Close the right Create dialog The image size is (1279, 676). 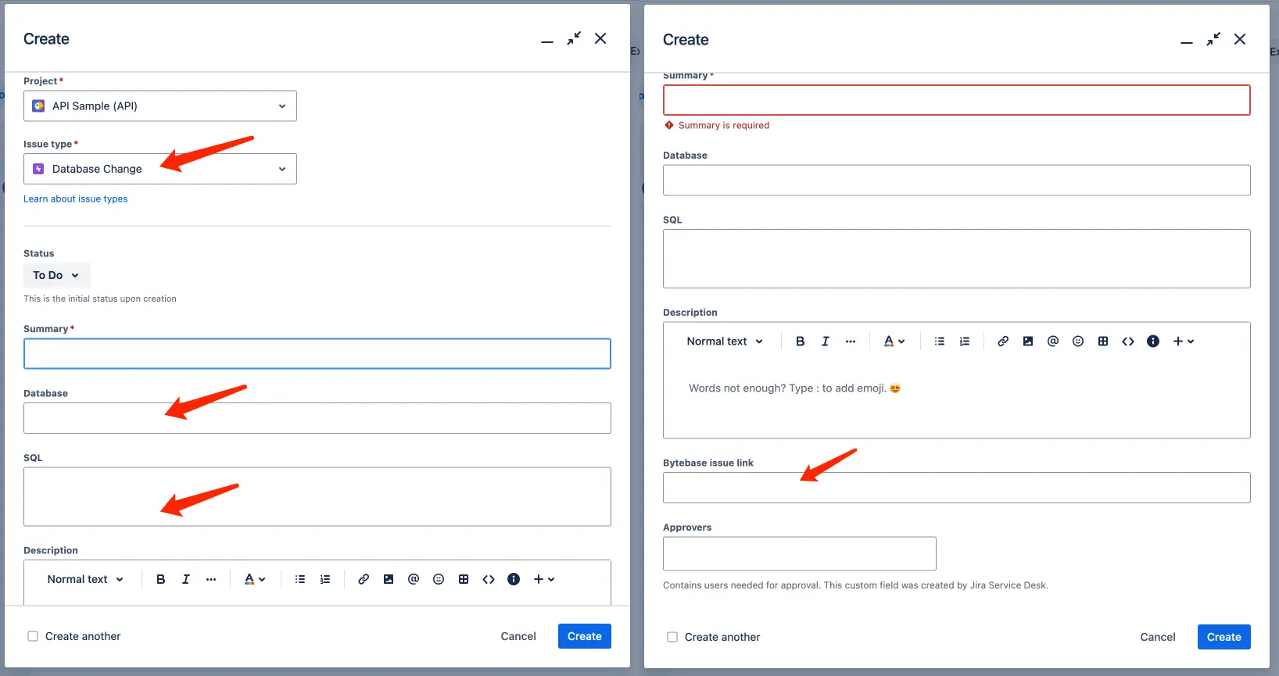coord(1240,39)
